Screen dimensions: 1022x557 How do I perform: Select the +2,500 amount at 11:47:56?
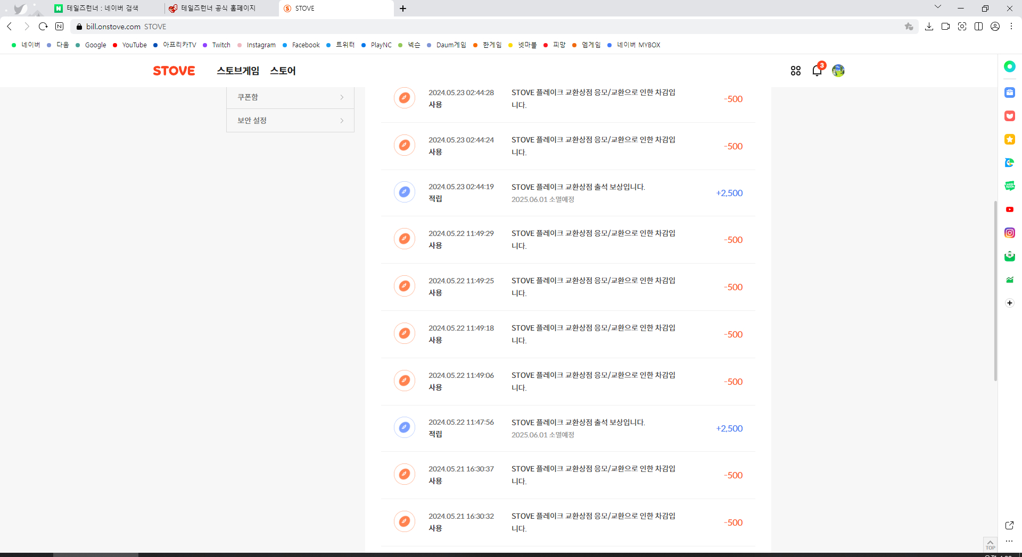click(x=729, y=428)
